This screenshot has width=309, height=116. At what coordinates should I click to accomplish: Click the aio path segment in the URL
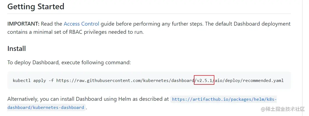coord(219,81)
